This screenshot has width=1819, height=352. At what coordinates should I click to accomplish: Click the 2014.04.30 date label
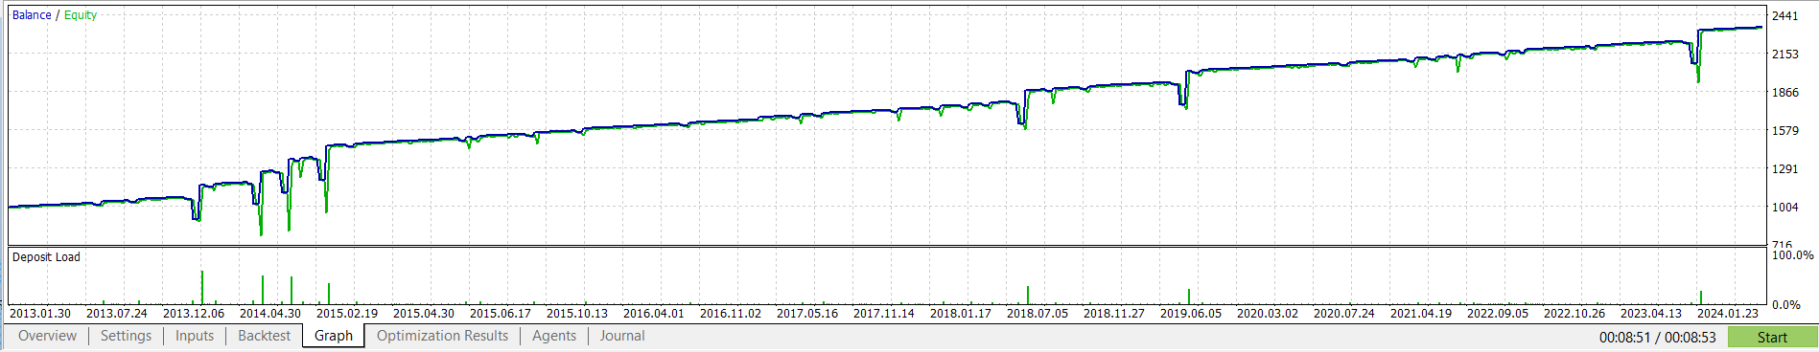click(x=270, y=313)
